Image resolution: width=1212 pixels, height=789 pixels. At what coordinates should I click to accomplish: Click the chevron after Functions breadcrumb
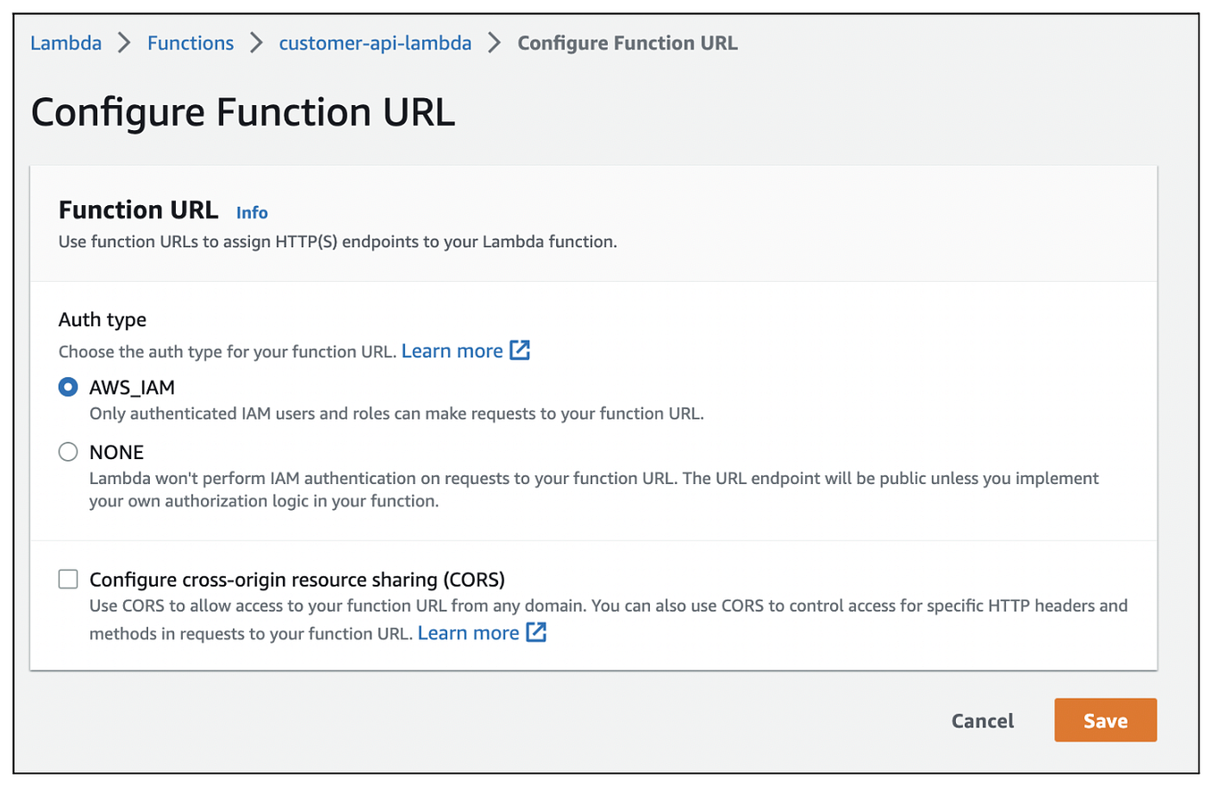pos(256,43)
